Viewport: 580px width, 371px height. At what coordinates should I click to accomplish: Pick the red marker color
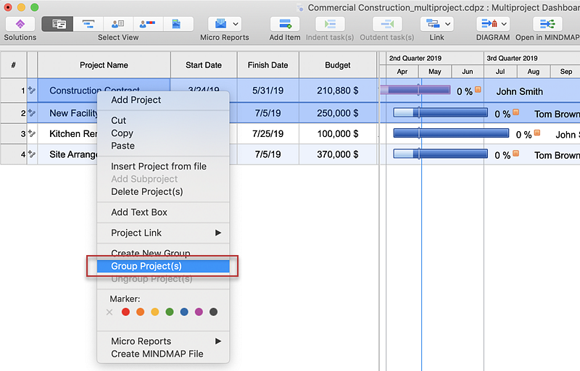point(125,312)
